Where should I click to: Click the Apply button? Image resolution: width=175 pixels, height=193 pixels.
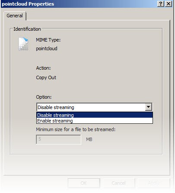click(x=154, y=183)
